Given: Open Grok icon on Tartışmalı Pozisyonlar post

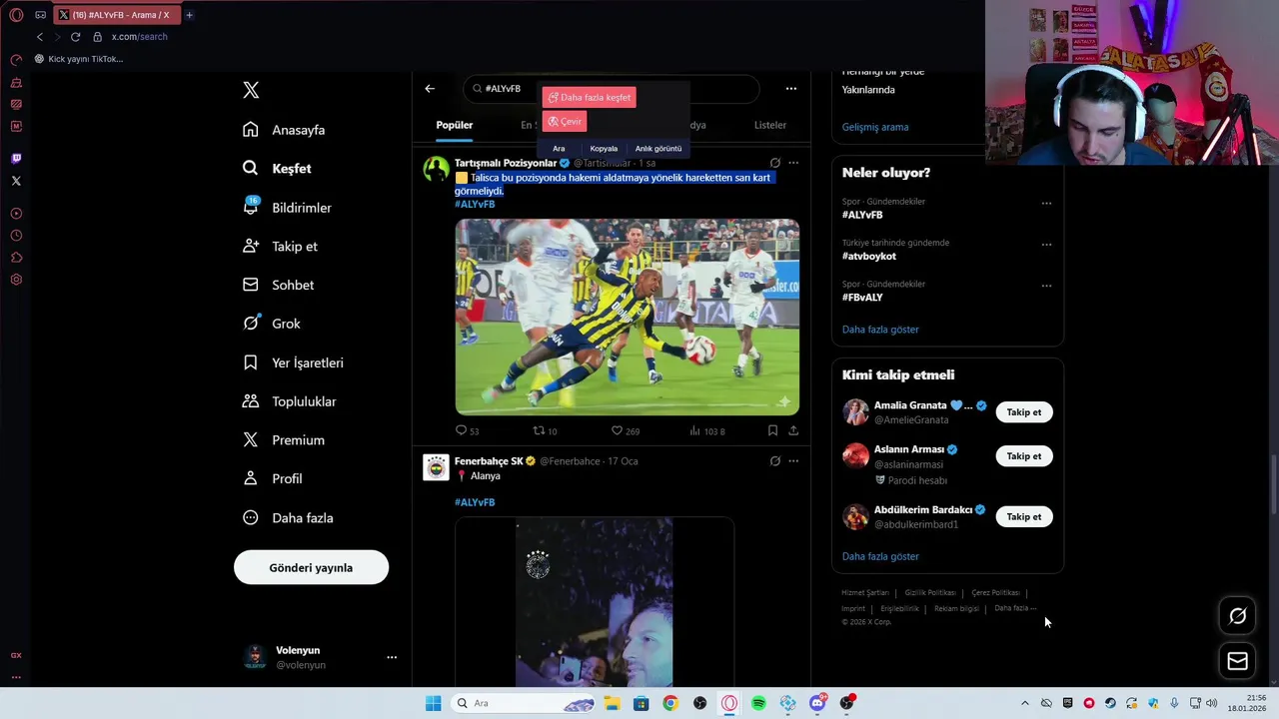Looking at the screenshot, I should [775, 163].
